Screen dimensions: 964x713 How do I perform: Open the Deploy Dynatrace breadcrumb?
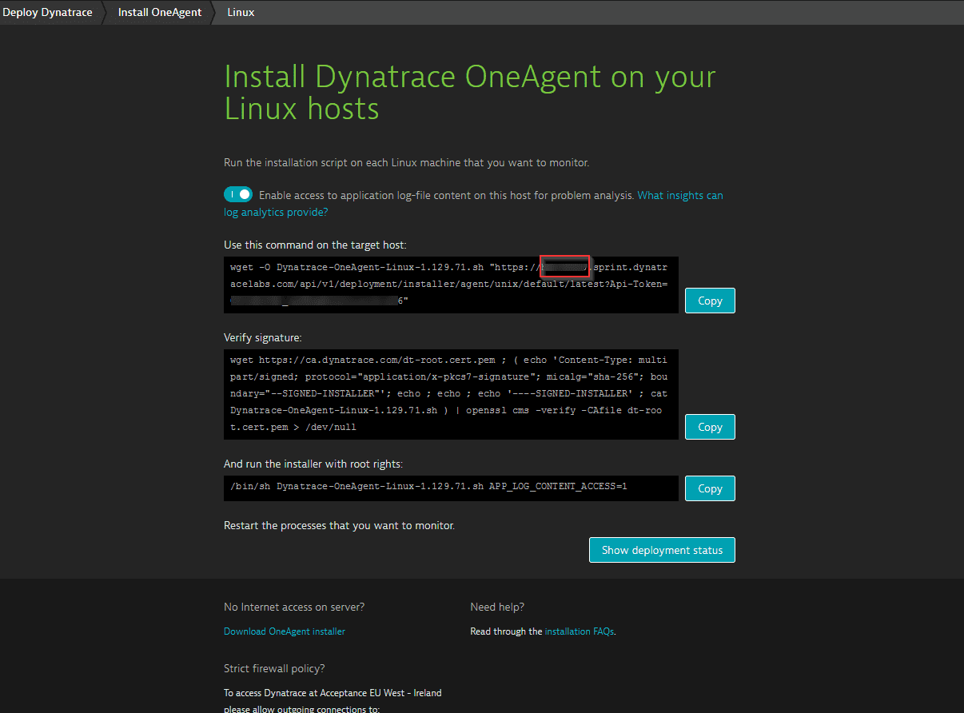click(x=48, y=12)
